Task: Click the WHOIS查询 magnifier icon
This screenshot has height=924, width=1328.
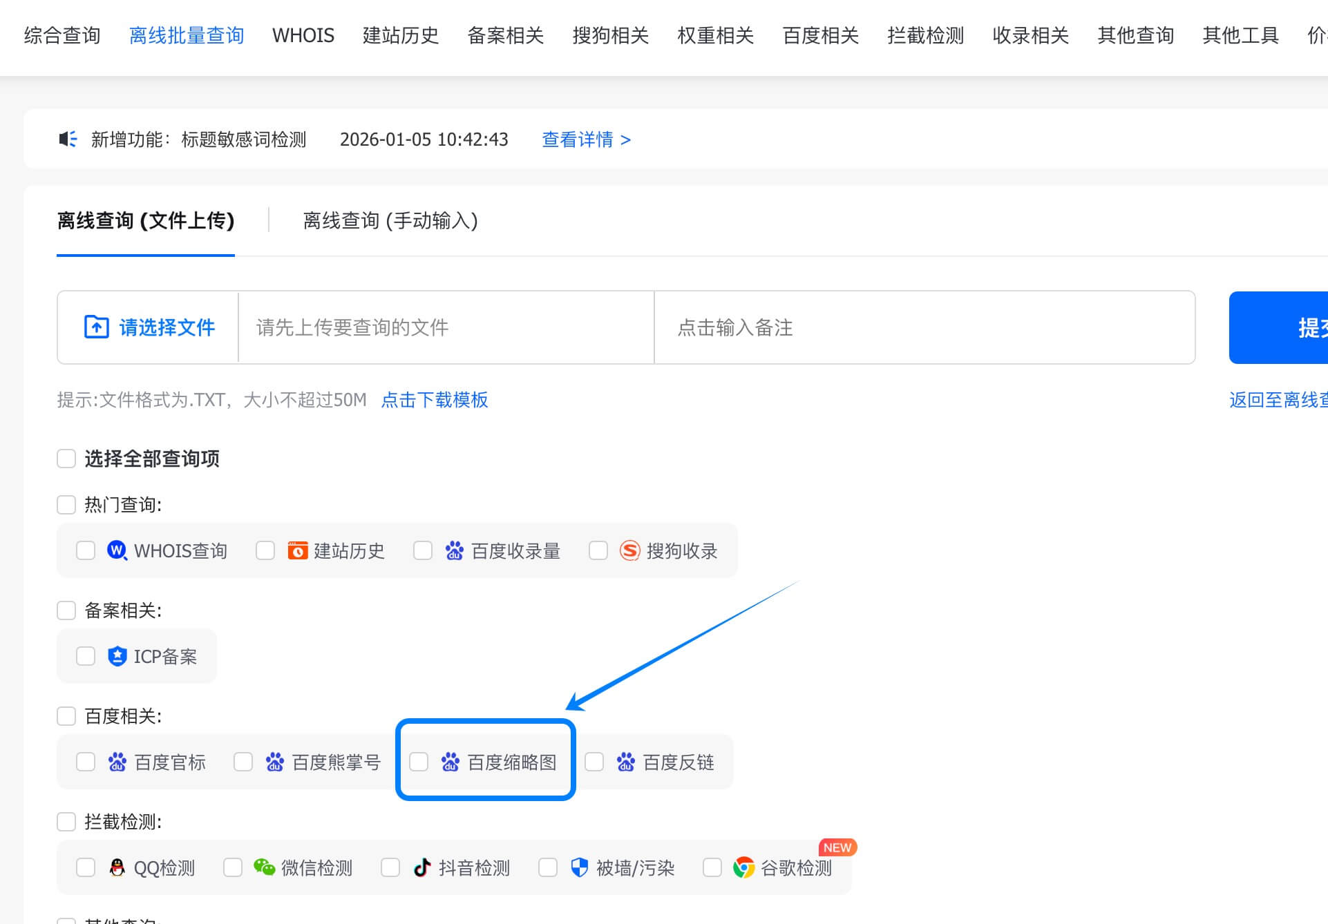Action: pos(117,550)
